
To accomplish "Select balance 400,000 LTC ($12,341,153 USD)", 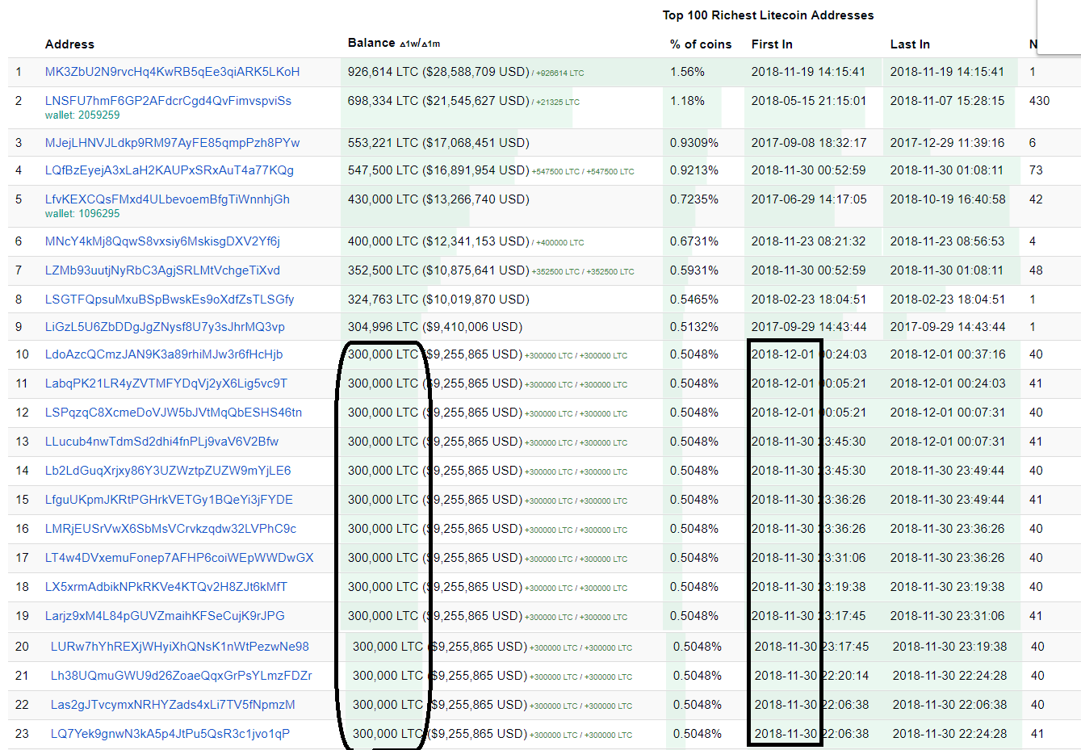I will (x=438, y=241).
